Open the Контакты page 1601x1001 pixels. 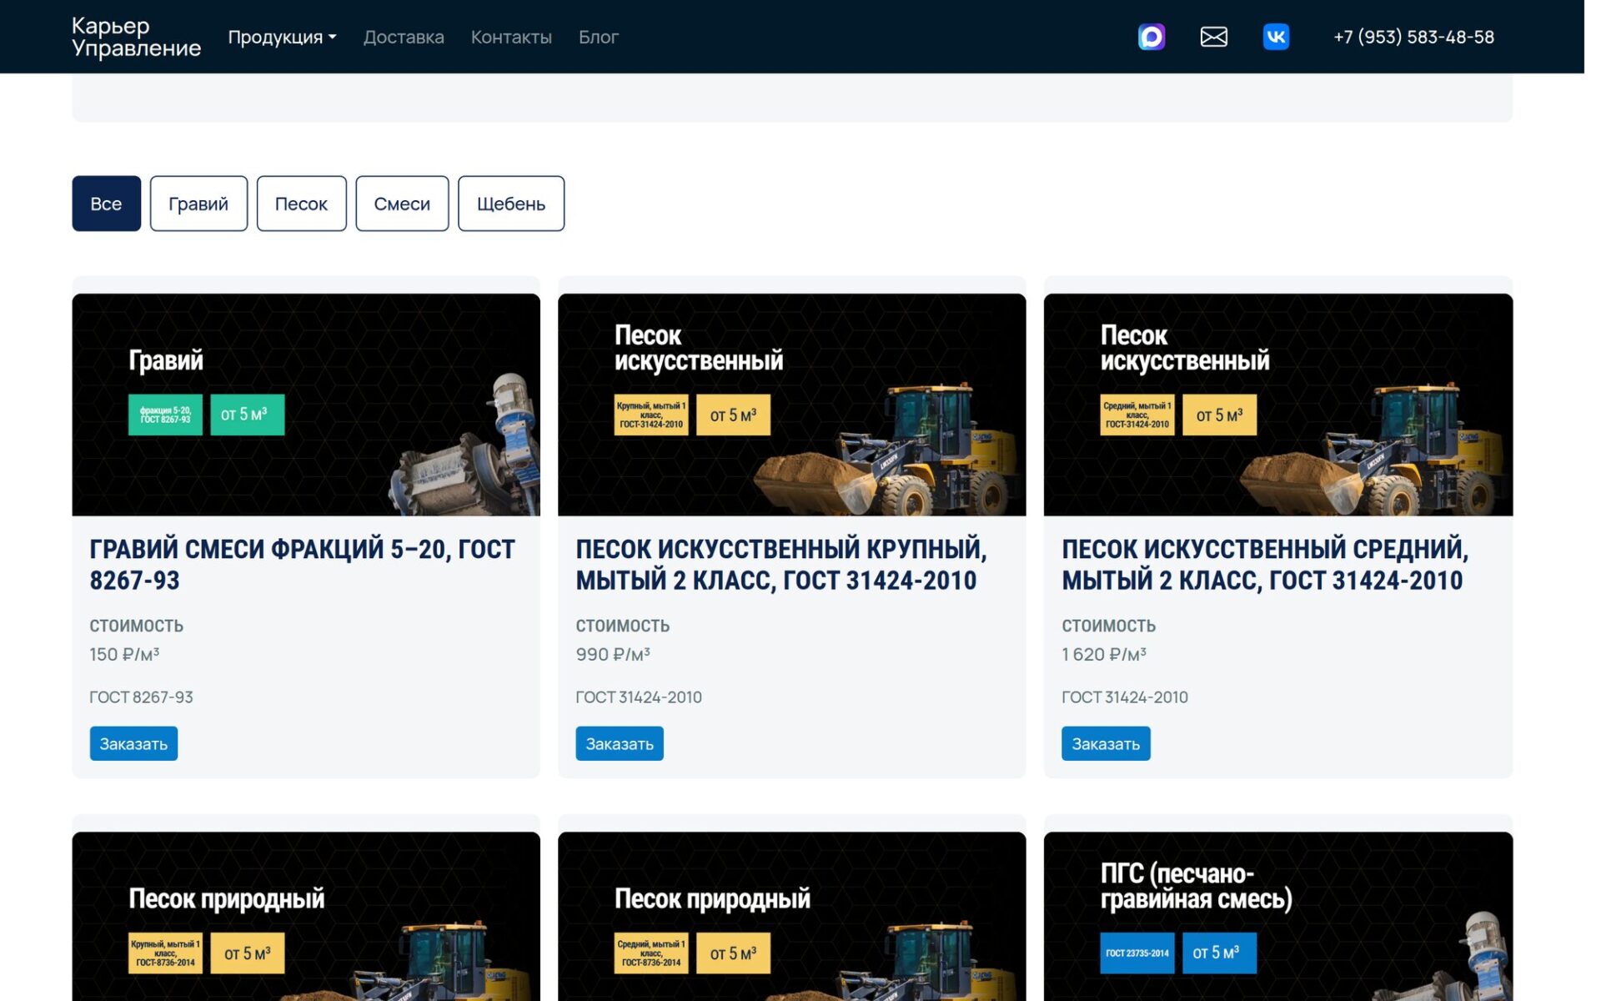[511, 37]
